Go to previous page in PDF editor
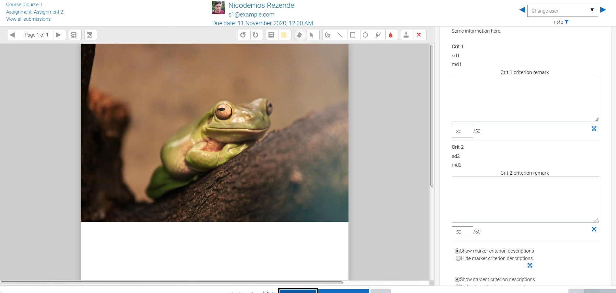 coord(13,35)
